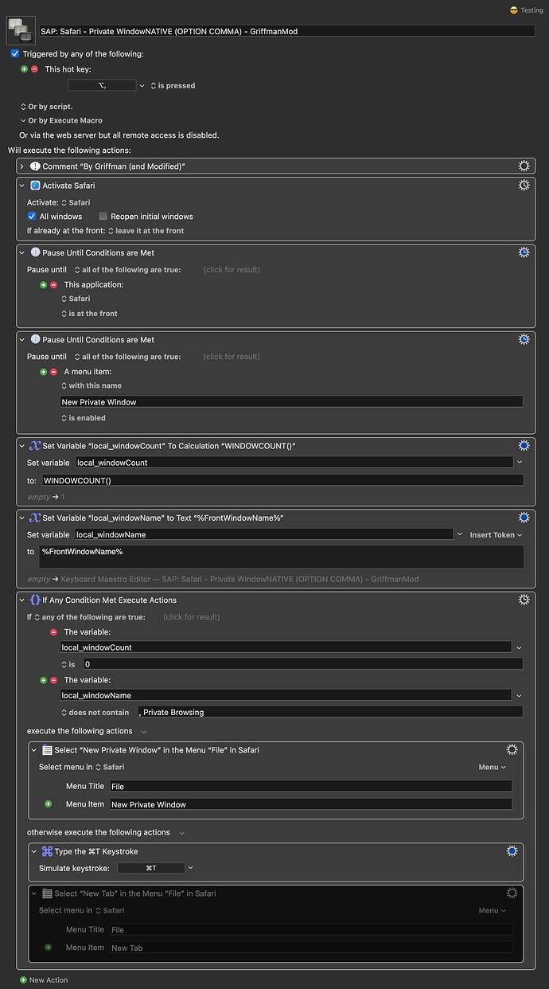
Task: Open dropdown arrow beside hot key field
Action: click(x=142, y=85)
